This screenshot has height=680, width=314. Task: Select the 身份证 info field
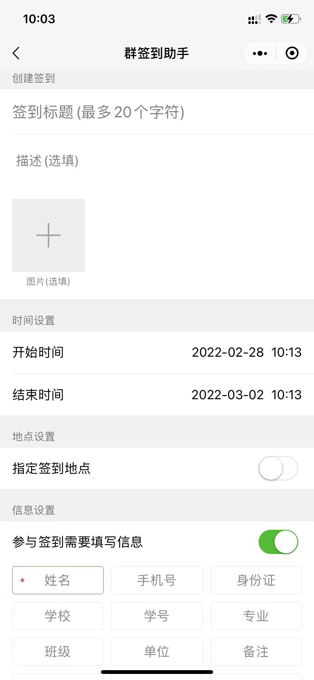click(256, 580)
